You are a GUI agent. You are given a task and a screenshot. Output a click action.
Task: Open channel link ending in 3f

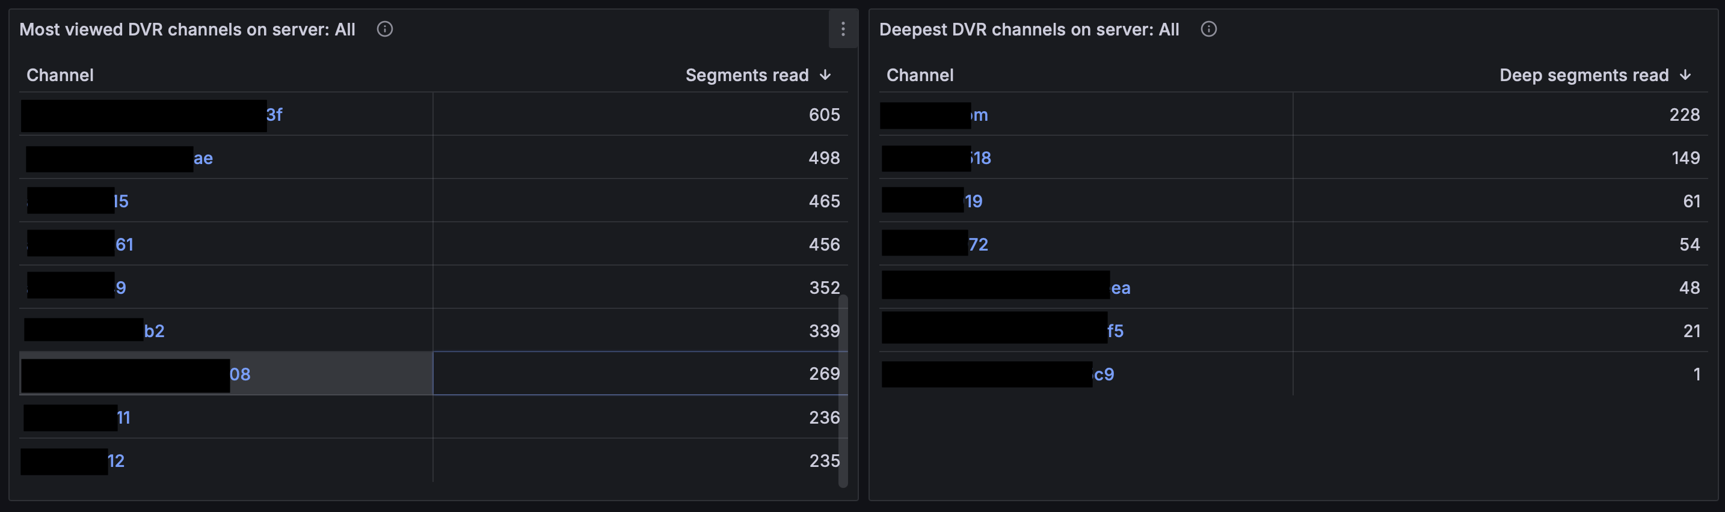(x=274, y=114)
